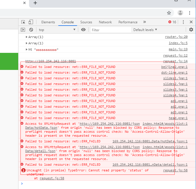
Task: Open ad1.png:1 resource link
Action: click(x=179, y=101)
